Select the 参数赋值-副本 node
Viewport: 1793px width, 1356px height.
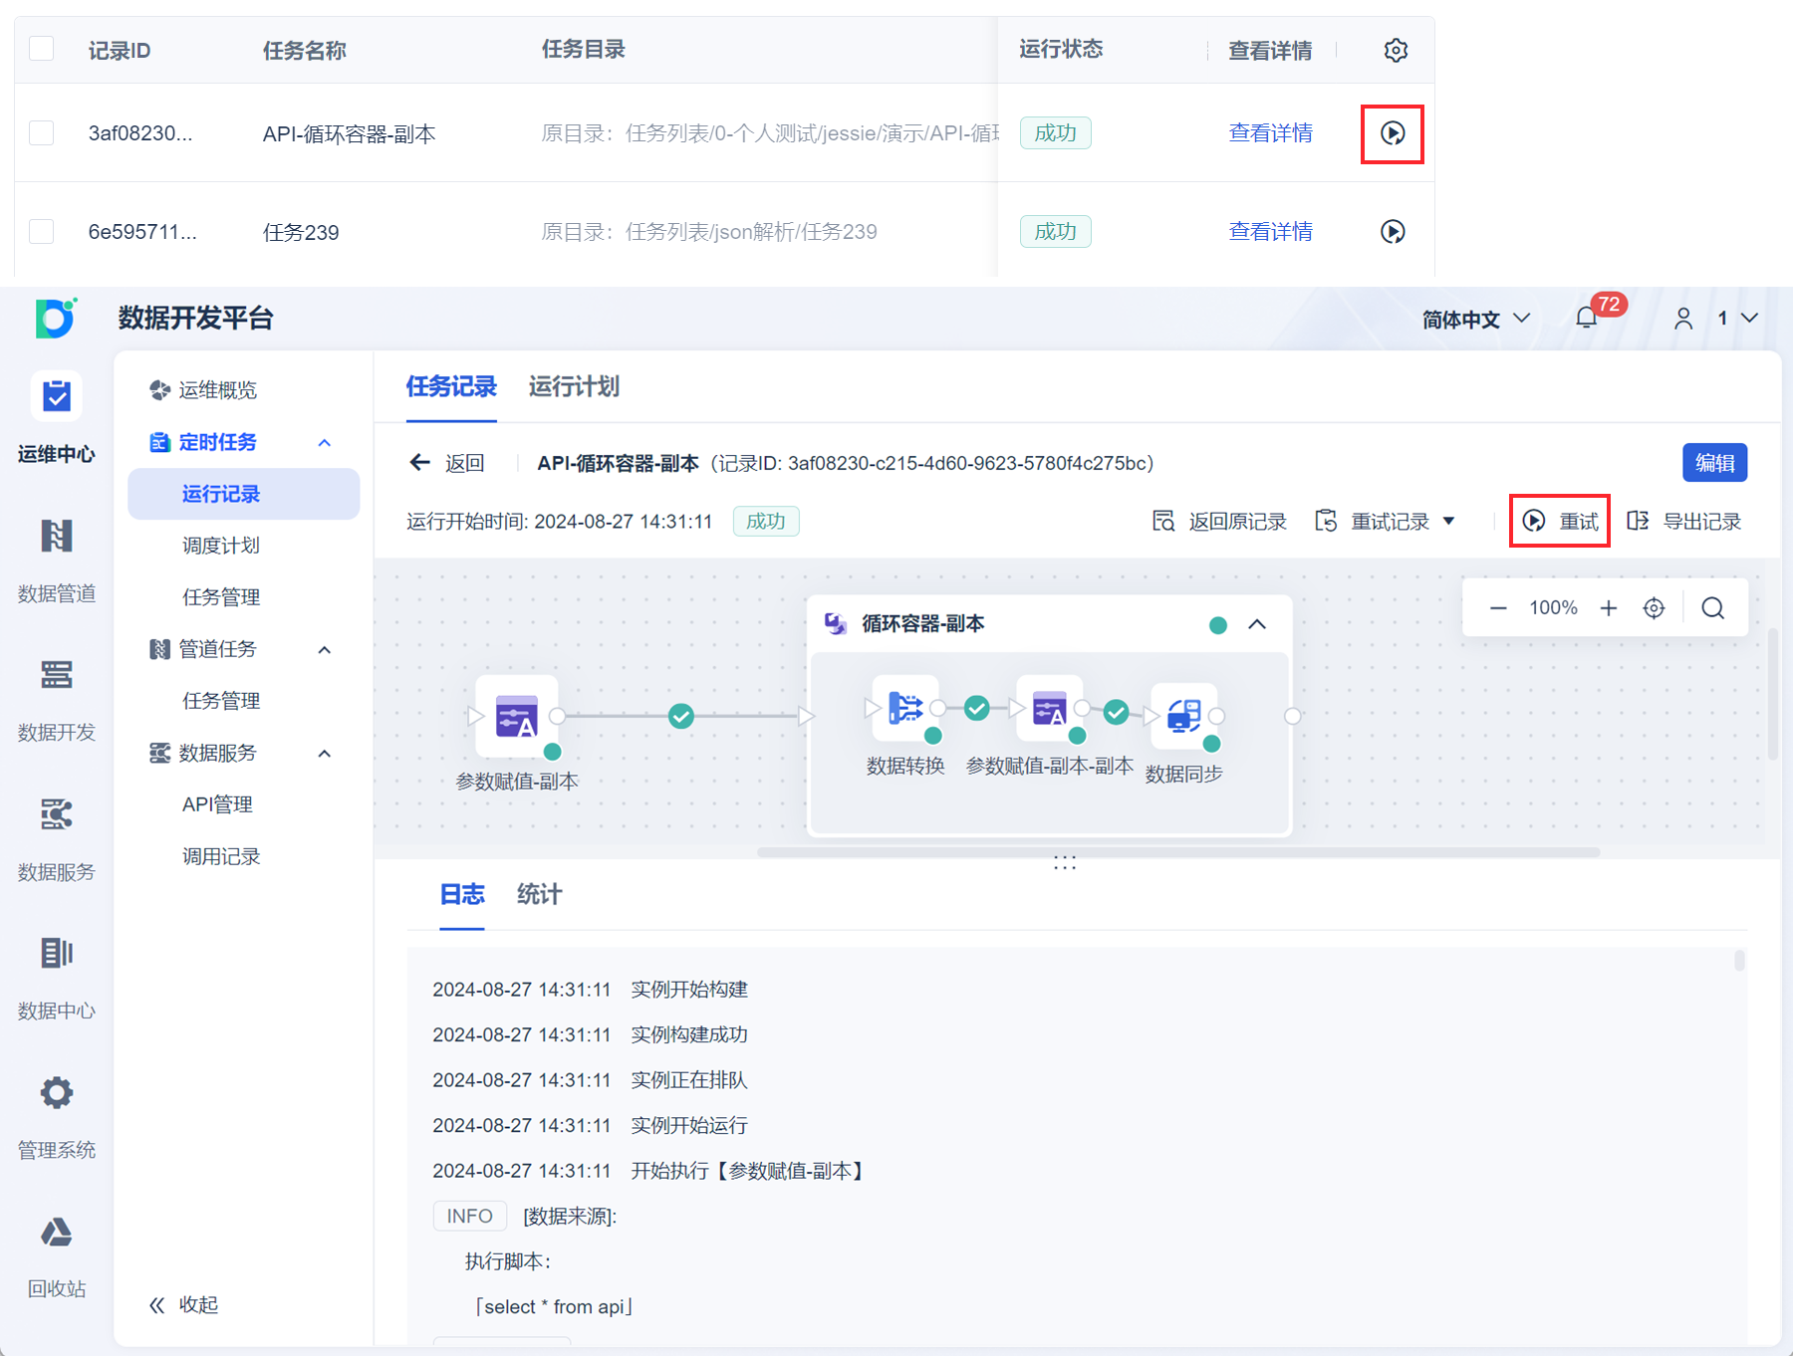pyautogui.click(x=517, y=717)
